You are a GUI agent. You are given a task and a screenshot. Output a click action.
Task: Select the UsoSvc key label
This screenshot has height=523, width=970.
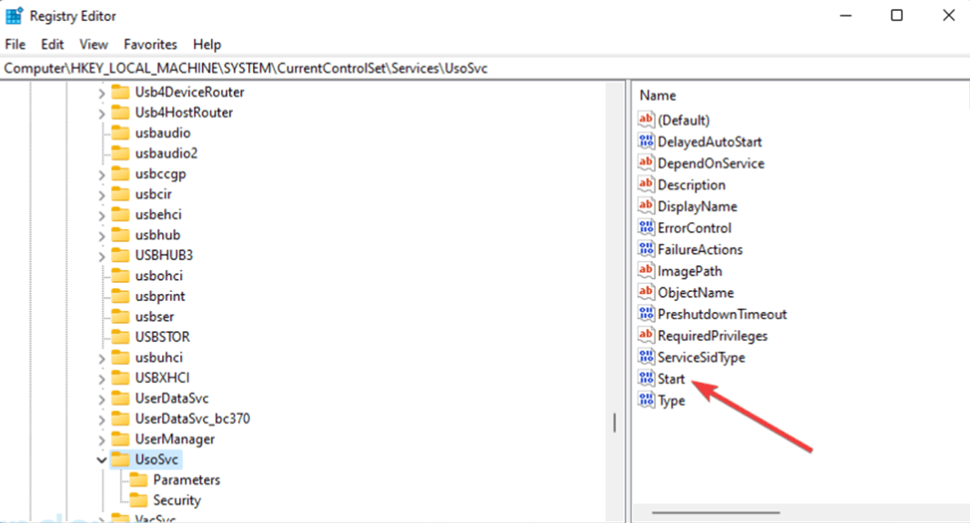coord(157,459)
